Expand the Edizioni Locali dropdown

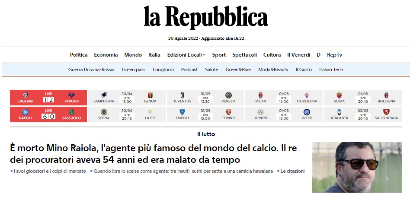tap(186, 55)
